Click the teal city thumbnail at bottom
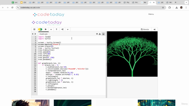This screenshot has width=189, height=106. [157, 103]
